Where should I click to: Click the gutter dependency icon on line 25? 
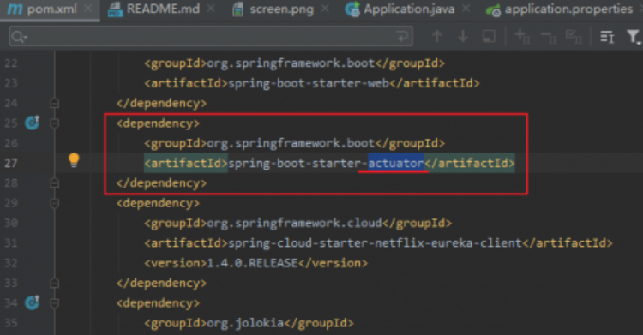click(x=32, y=123)
